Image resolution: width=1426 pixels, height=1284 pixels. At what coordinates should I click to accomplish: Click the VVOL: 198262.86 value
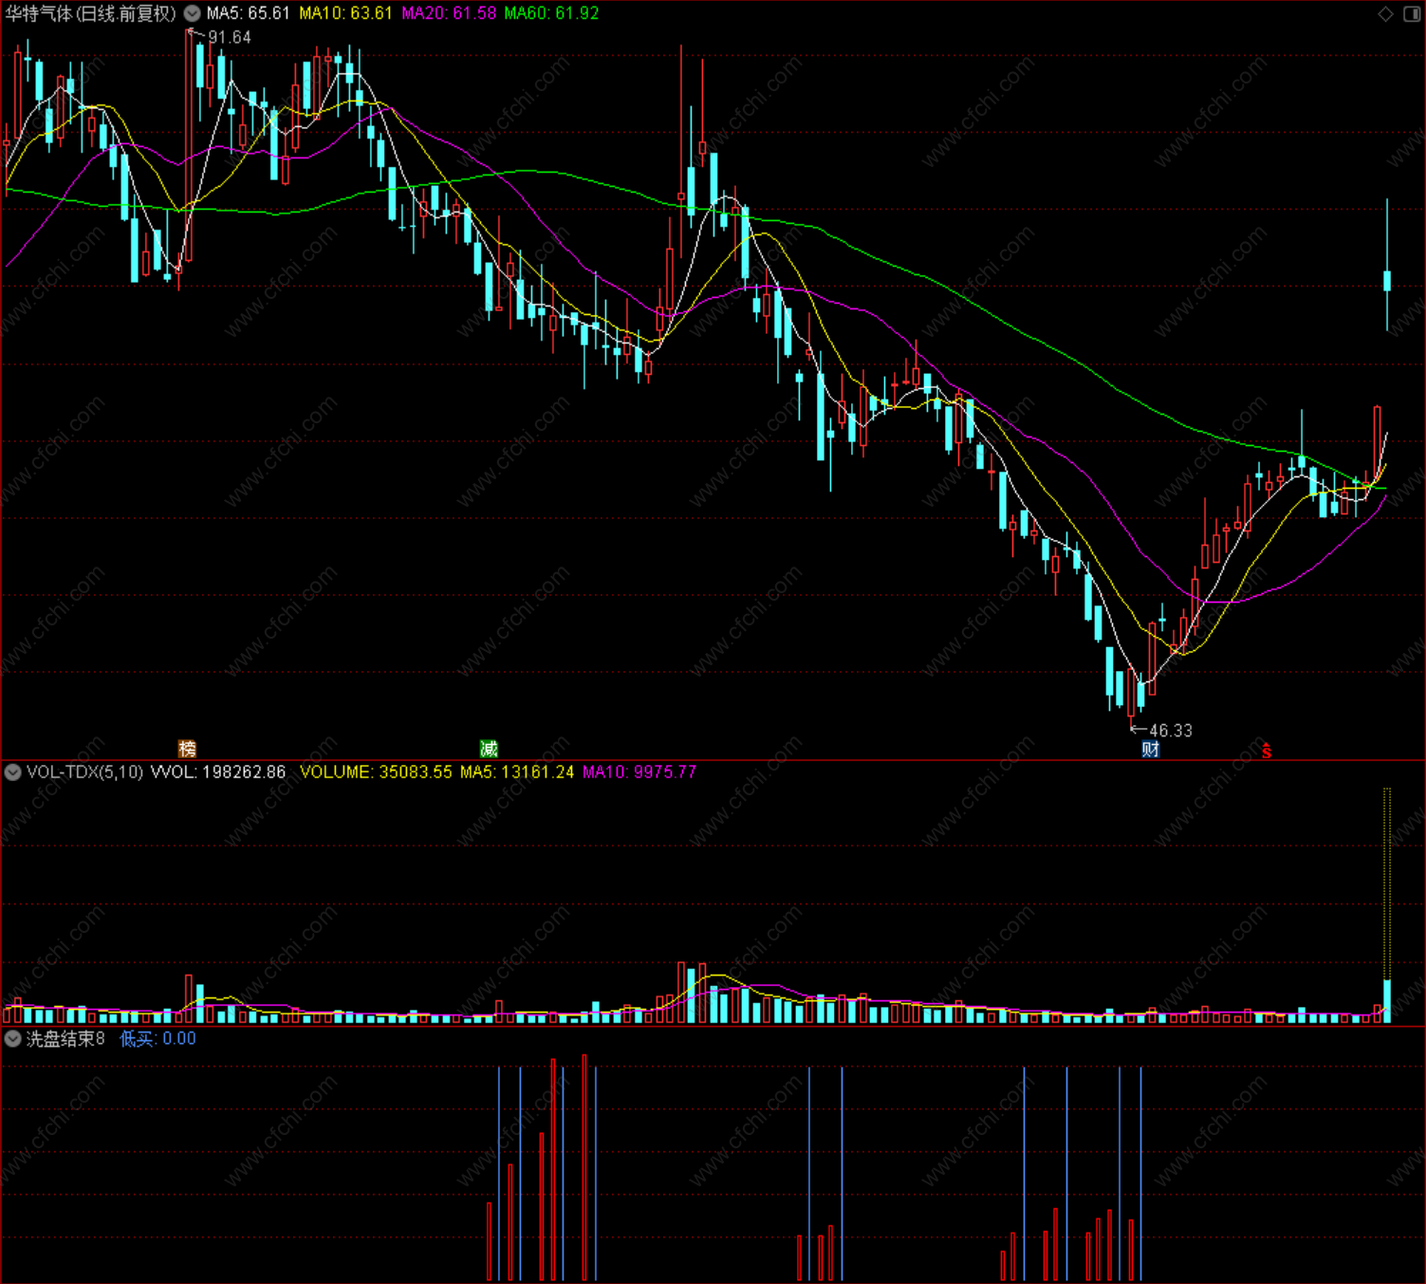pyautogui.click(x=218, y=772)
